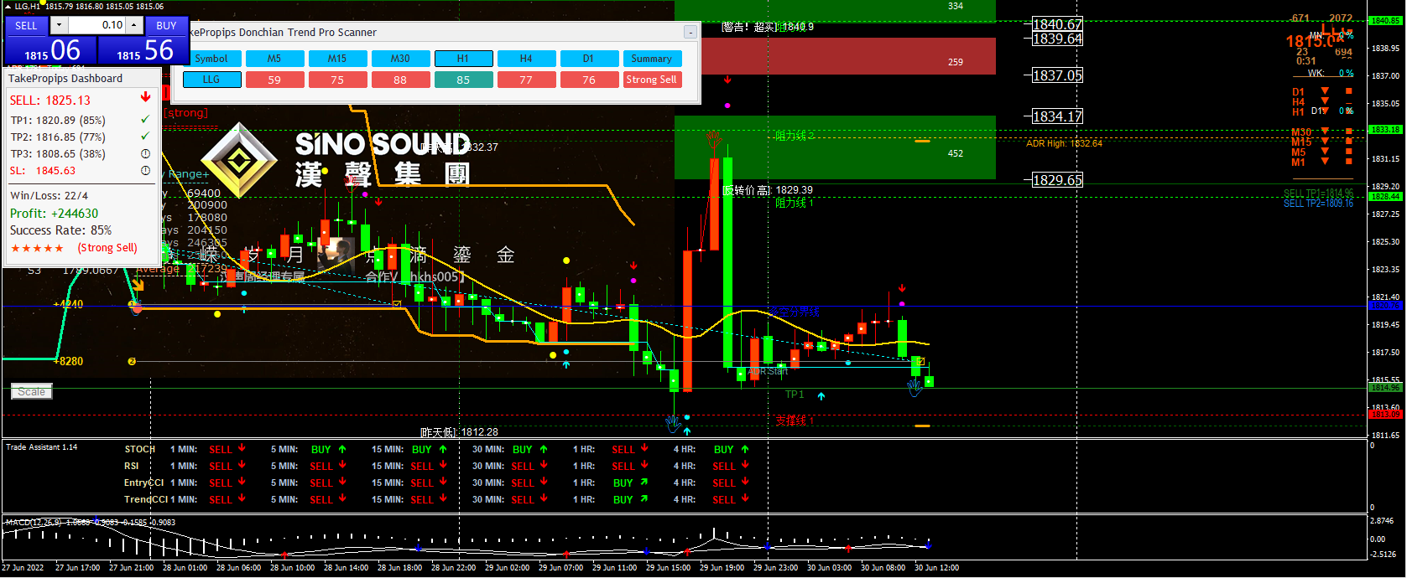Click the M1 orange square in the trend panel
The image size is (1407, 578).
[1348, 161]
